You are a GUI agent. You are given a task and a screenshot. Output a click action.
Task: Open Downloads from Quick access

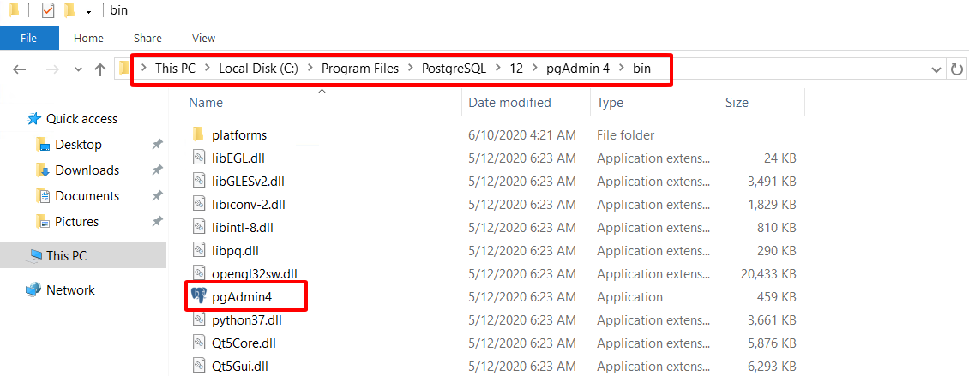(87, 170)
